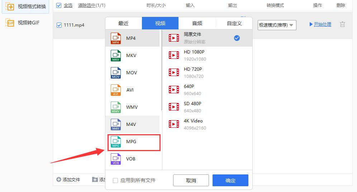This screenshot has height=192, width=357.
Task: Select the MP4 format icon
Action: (x=116, y=38)
